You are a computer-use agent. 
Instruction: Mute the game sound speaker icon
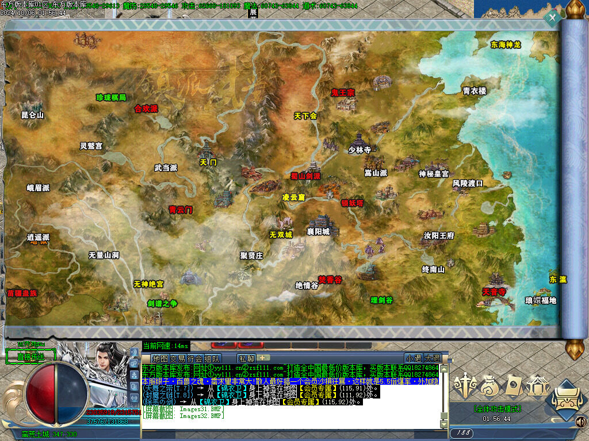pos(581,422)
